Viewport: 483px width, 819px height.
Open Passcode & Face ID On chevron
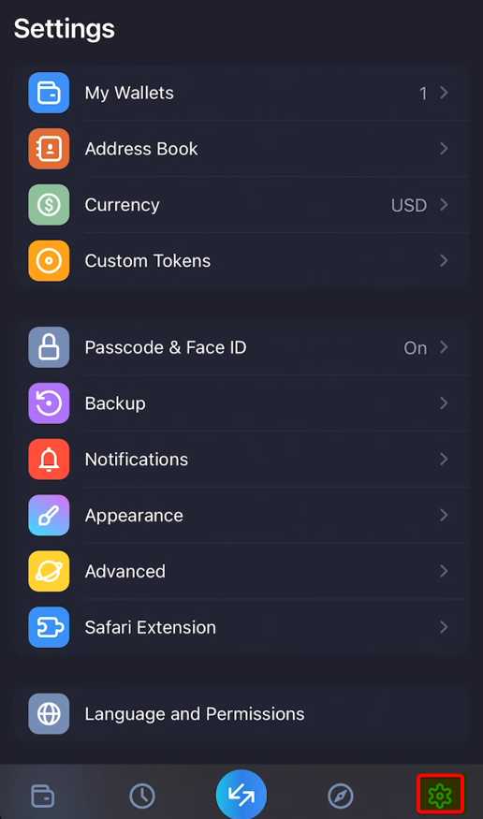click(x=444, y=347)
